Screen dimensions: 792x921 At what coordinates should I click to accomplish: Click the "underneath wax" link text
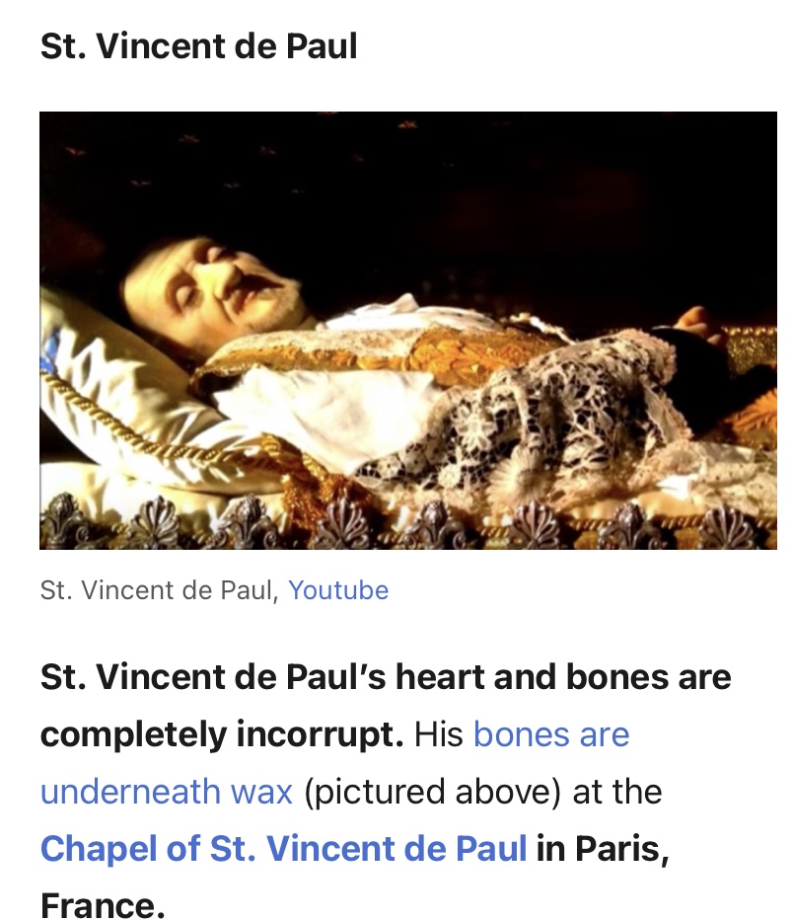(166, 791)
